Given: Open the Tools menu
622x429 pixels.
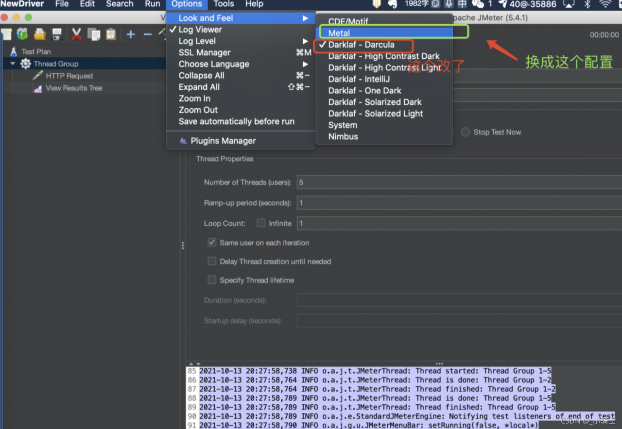Looking at the screenshot, I should click(224, 4).
